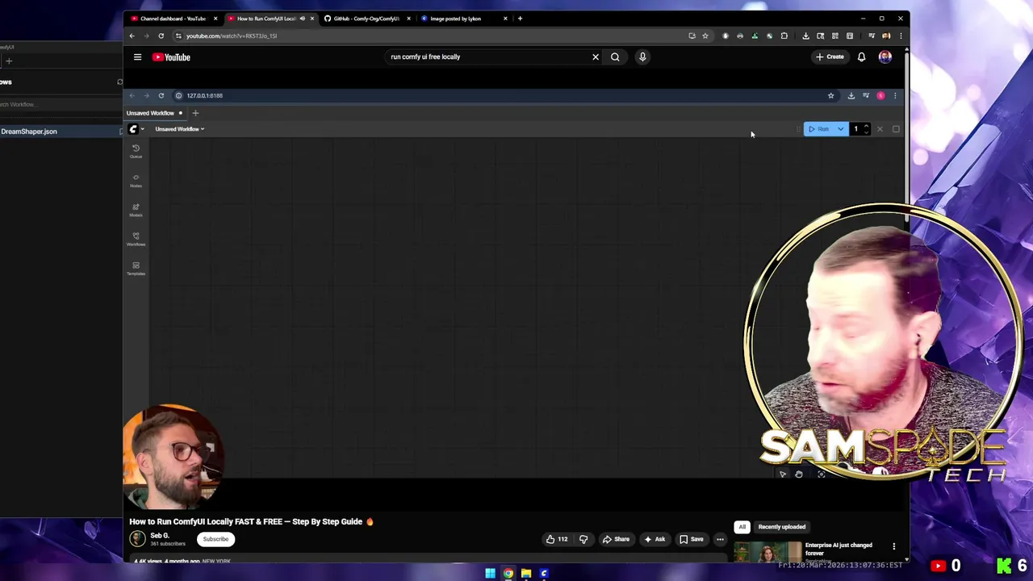Open options for Enterprise AI video
The width and height of the screenshot is (1033, 581).
pos(893,546)
